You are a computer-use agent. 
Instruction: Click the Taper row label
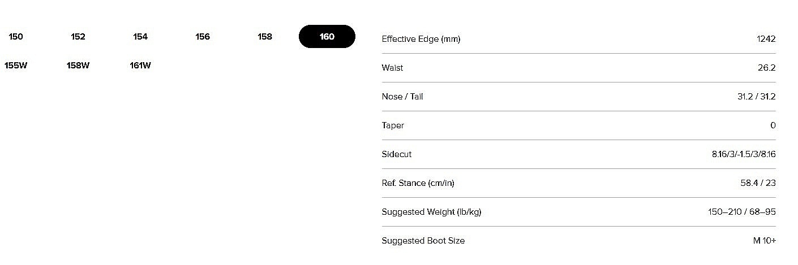[393, 125]
